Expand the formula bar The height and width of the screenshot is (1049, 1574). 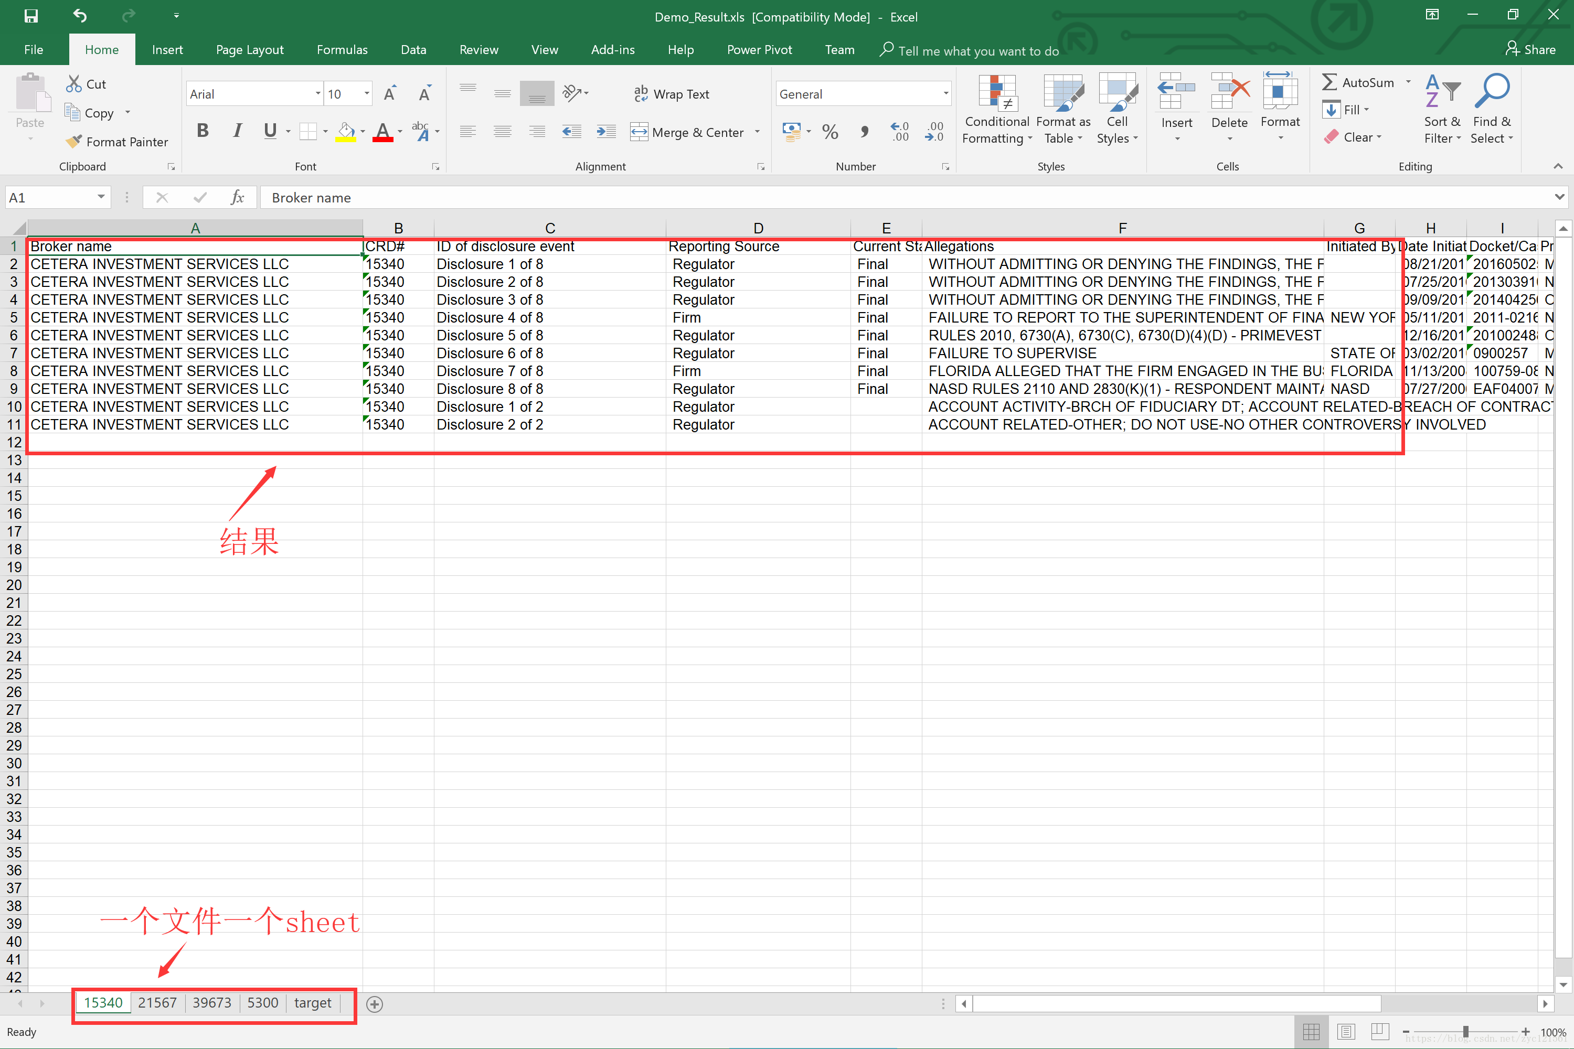tap(1560, 197)
